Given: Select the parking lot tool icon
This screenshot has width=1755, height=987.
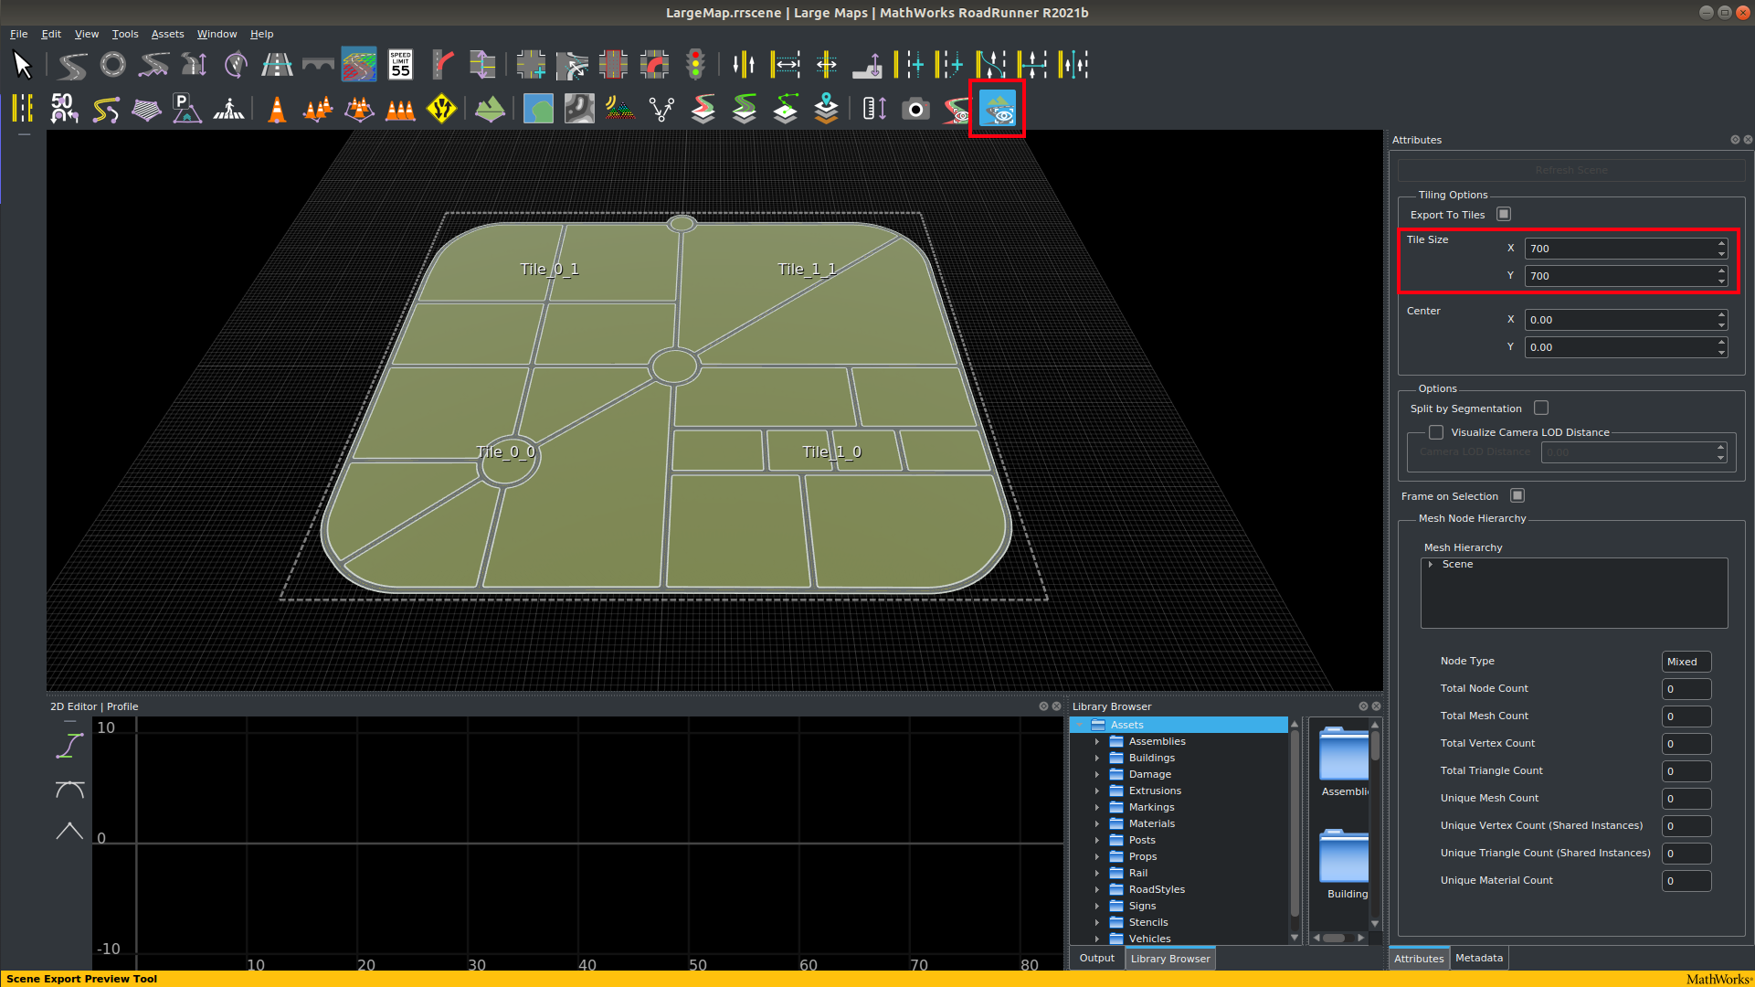Looking at the screenshot, I should [186, 110].
